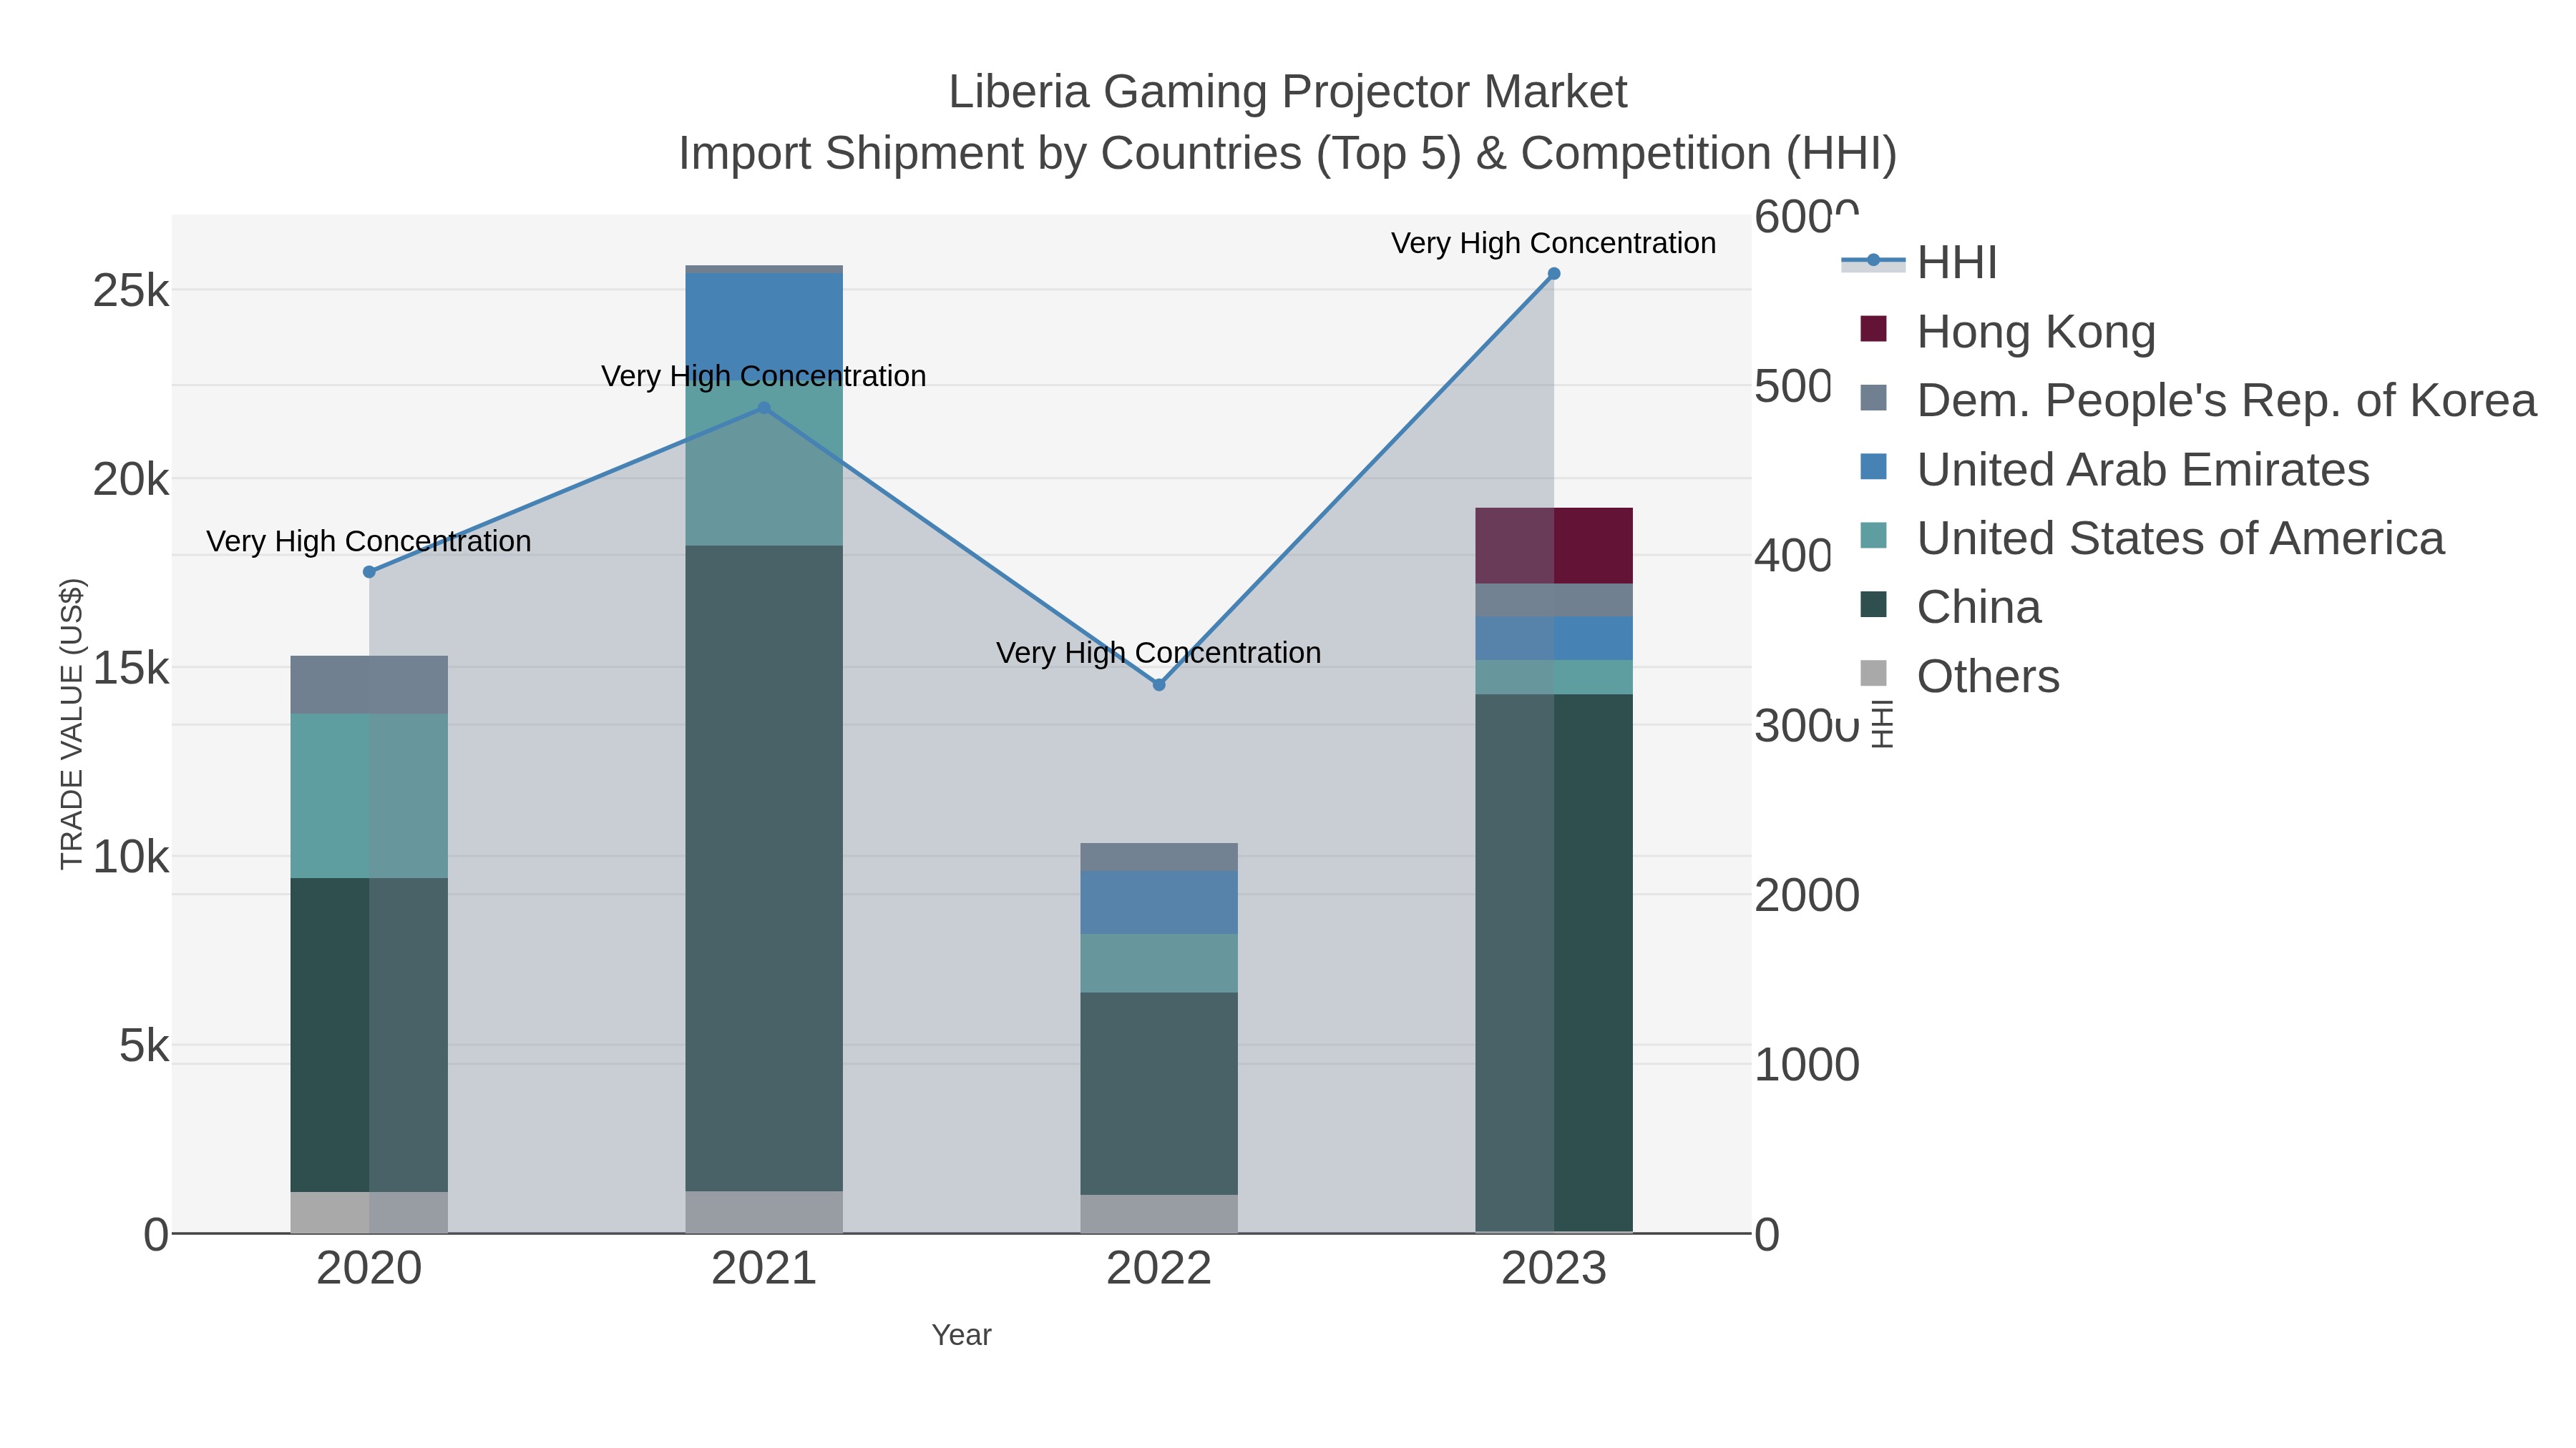Click 'Very High Concentration' annotation above 2023
2576x1448 pixels.
(1554, 243)
